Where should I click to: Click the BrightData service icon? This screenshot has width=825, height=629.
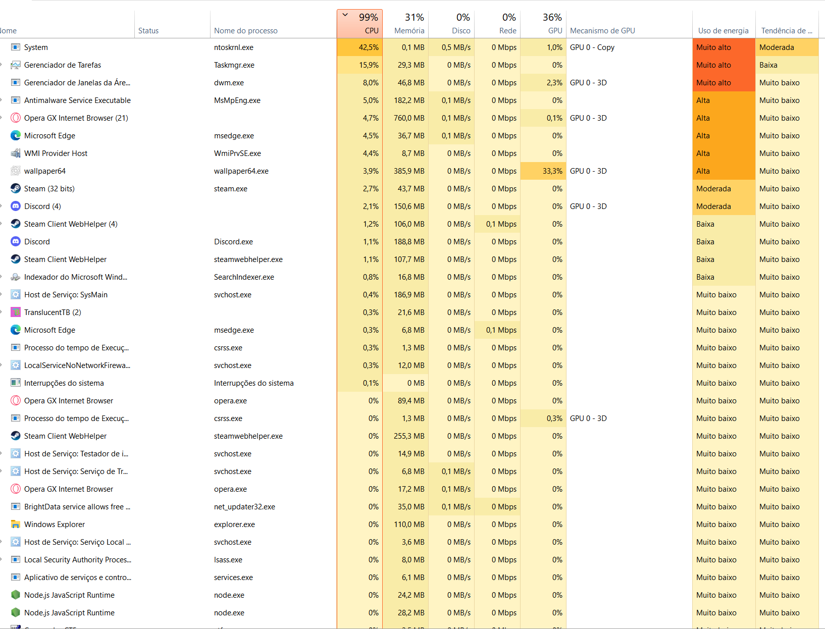pyautogui.click(x=16, y=507)
